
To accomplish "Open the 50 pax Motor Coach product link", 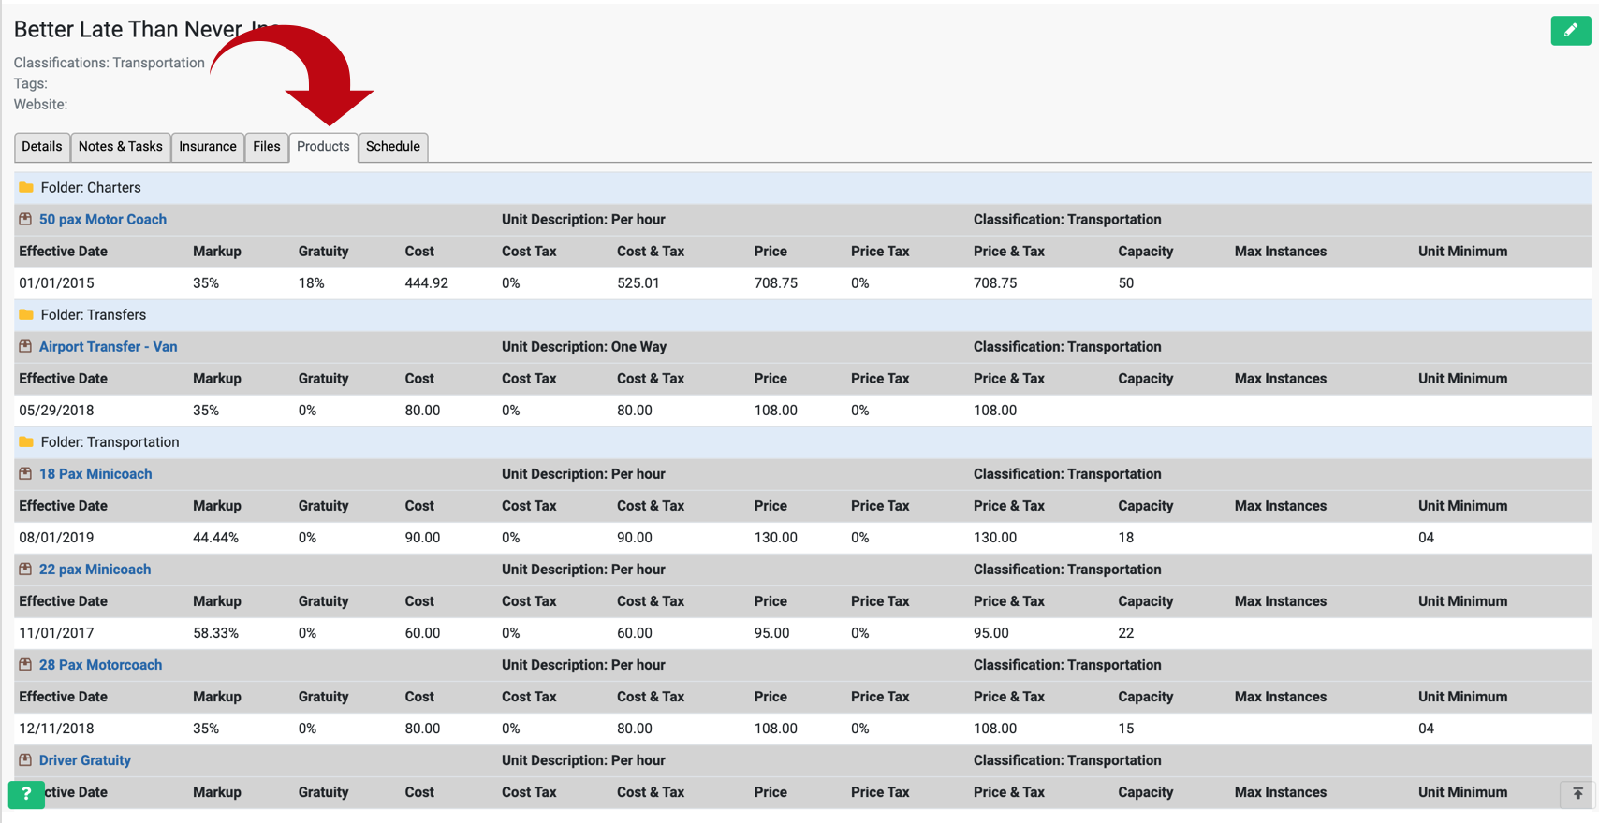I will (103, 219).
